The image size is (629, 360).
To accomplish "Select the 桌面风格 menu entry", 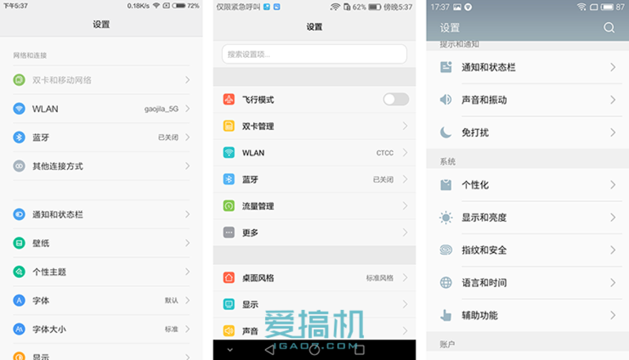I will [314, 278].
